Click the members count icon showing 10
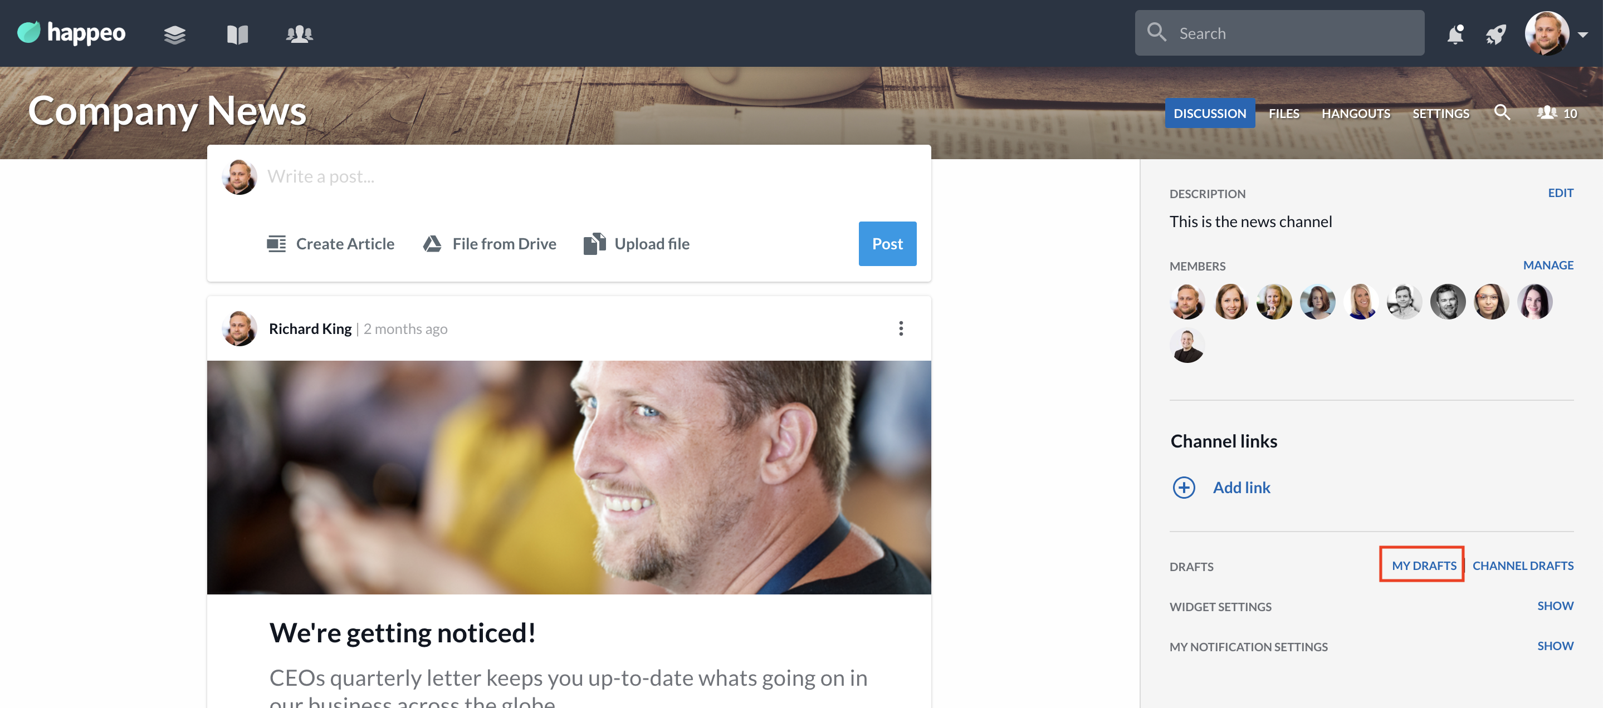Image resolution: width=1603 pixels, height=708 pixels. click(x=1557, y=113)
